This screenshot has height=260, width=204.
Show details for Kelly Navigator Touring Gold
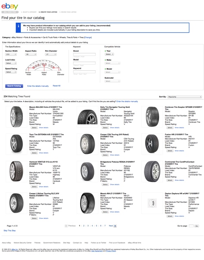[115, 128]
